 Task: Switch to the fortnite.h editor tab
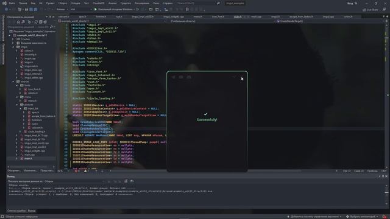(x=101, y=16)
